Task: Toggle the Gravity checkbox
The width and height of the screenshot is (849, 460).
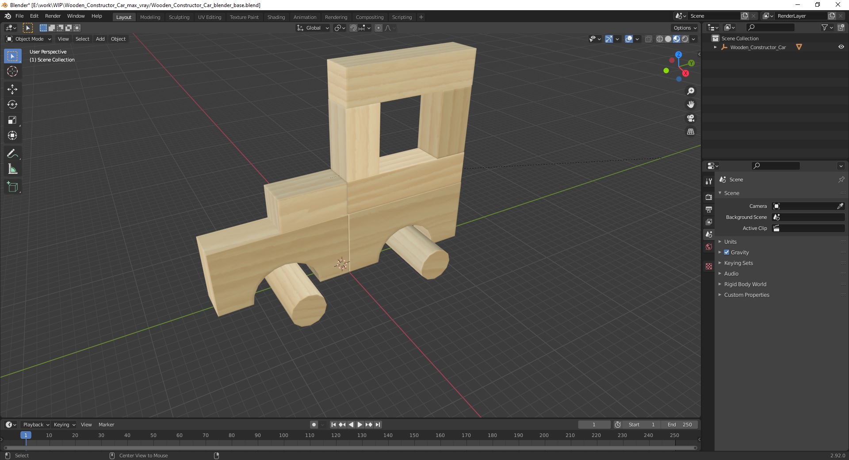Action: [727, 252]
